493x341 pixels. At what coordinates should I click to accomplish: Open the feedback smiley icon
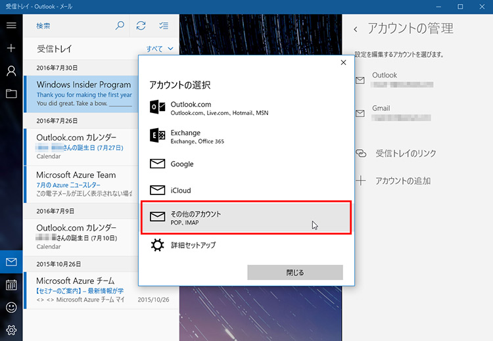11,307
